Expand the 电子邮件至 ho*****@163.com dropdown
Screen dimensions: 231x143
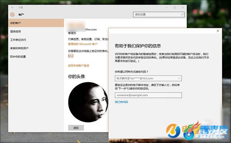[x=148, y=78]
